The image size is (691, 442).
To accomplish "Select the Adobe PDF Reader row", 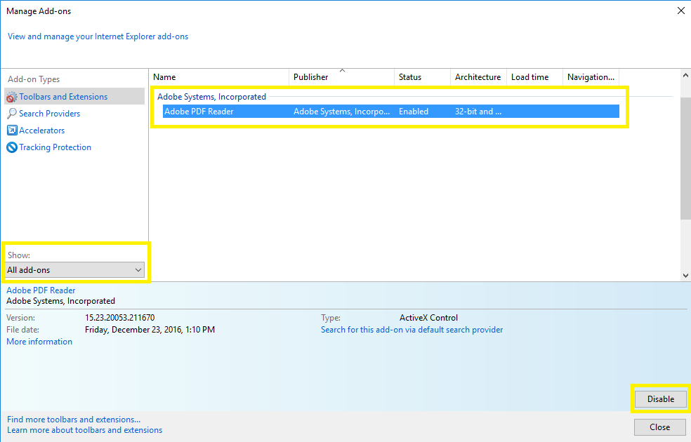I will coord(391,112).
